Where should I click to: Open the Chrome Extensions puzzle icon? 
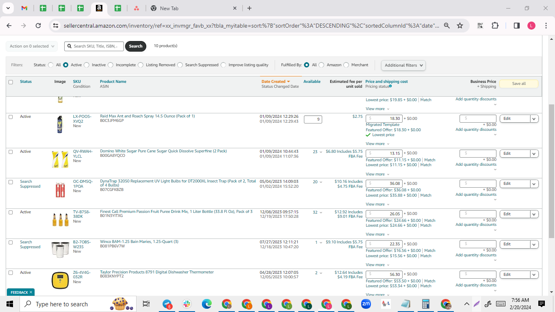495,26
